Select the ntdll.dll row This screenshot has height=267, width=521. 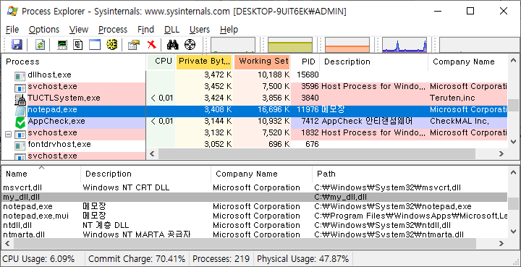255,226
